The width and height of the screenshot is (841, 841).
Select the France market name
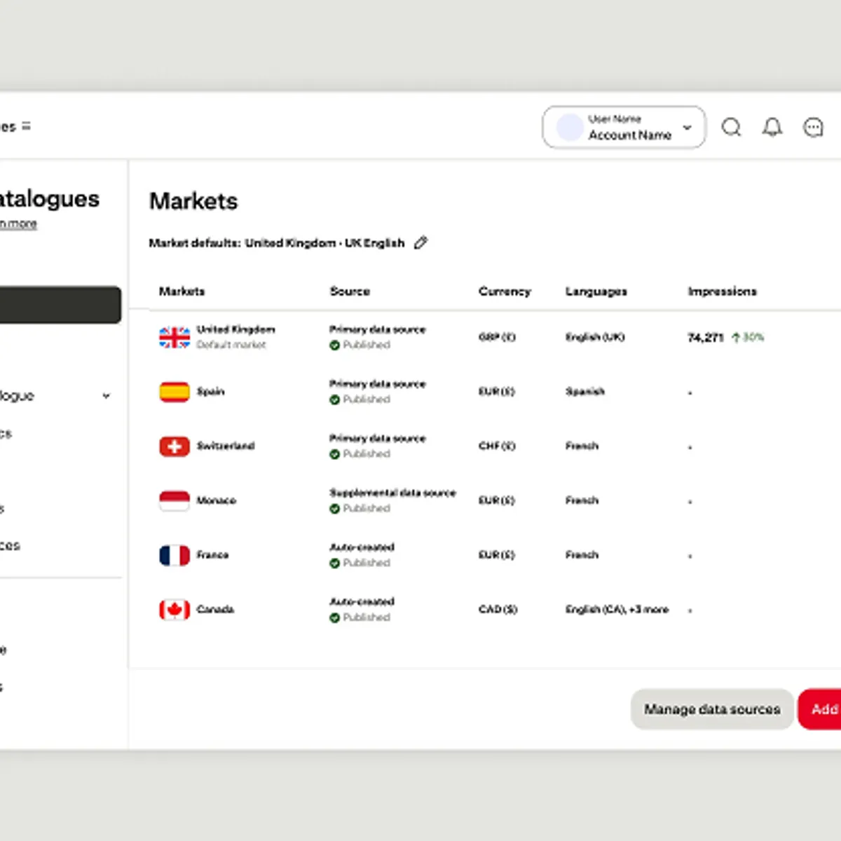coord(212,555)
